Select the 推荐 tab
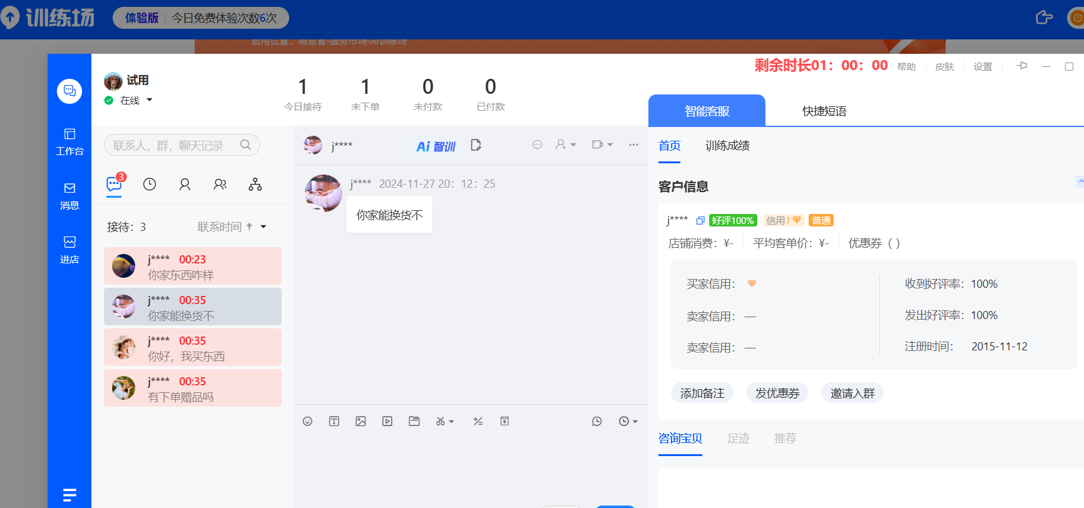 (x=785, y=438)
